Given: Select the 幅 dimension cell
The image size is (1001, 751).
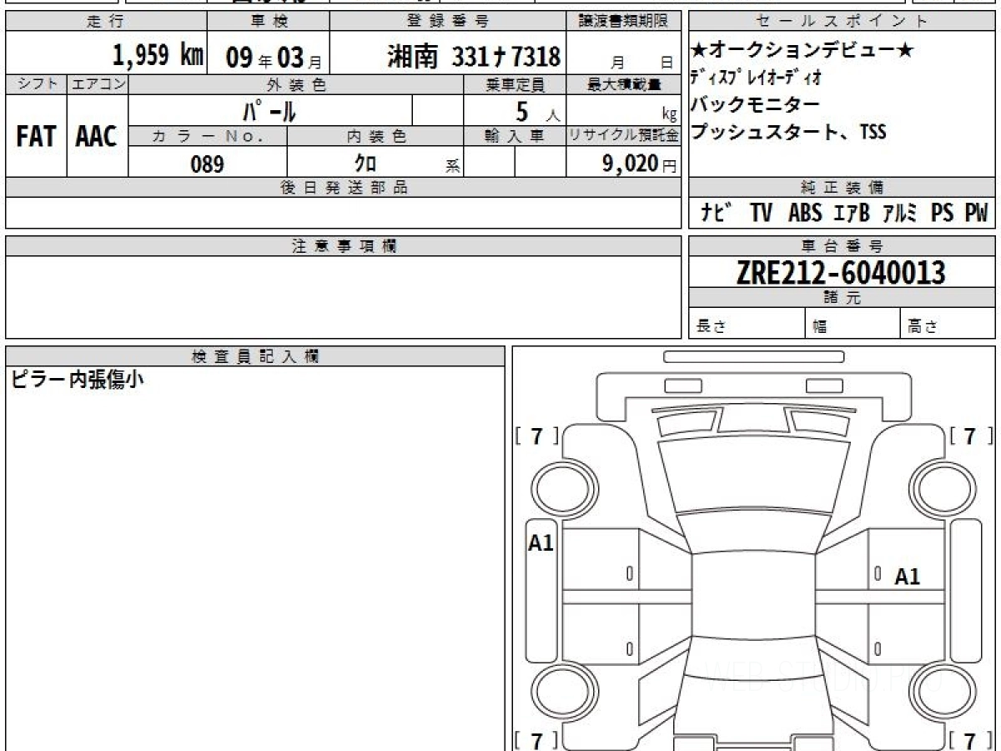Looking at the screenshot, I should point(853,324).
